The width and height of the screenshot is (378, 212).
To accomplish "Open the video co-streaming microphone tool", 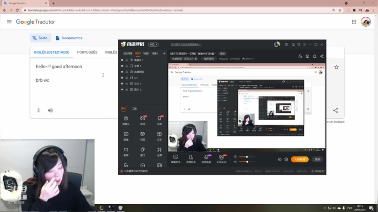I will 206,159.
